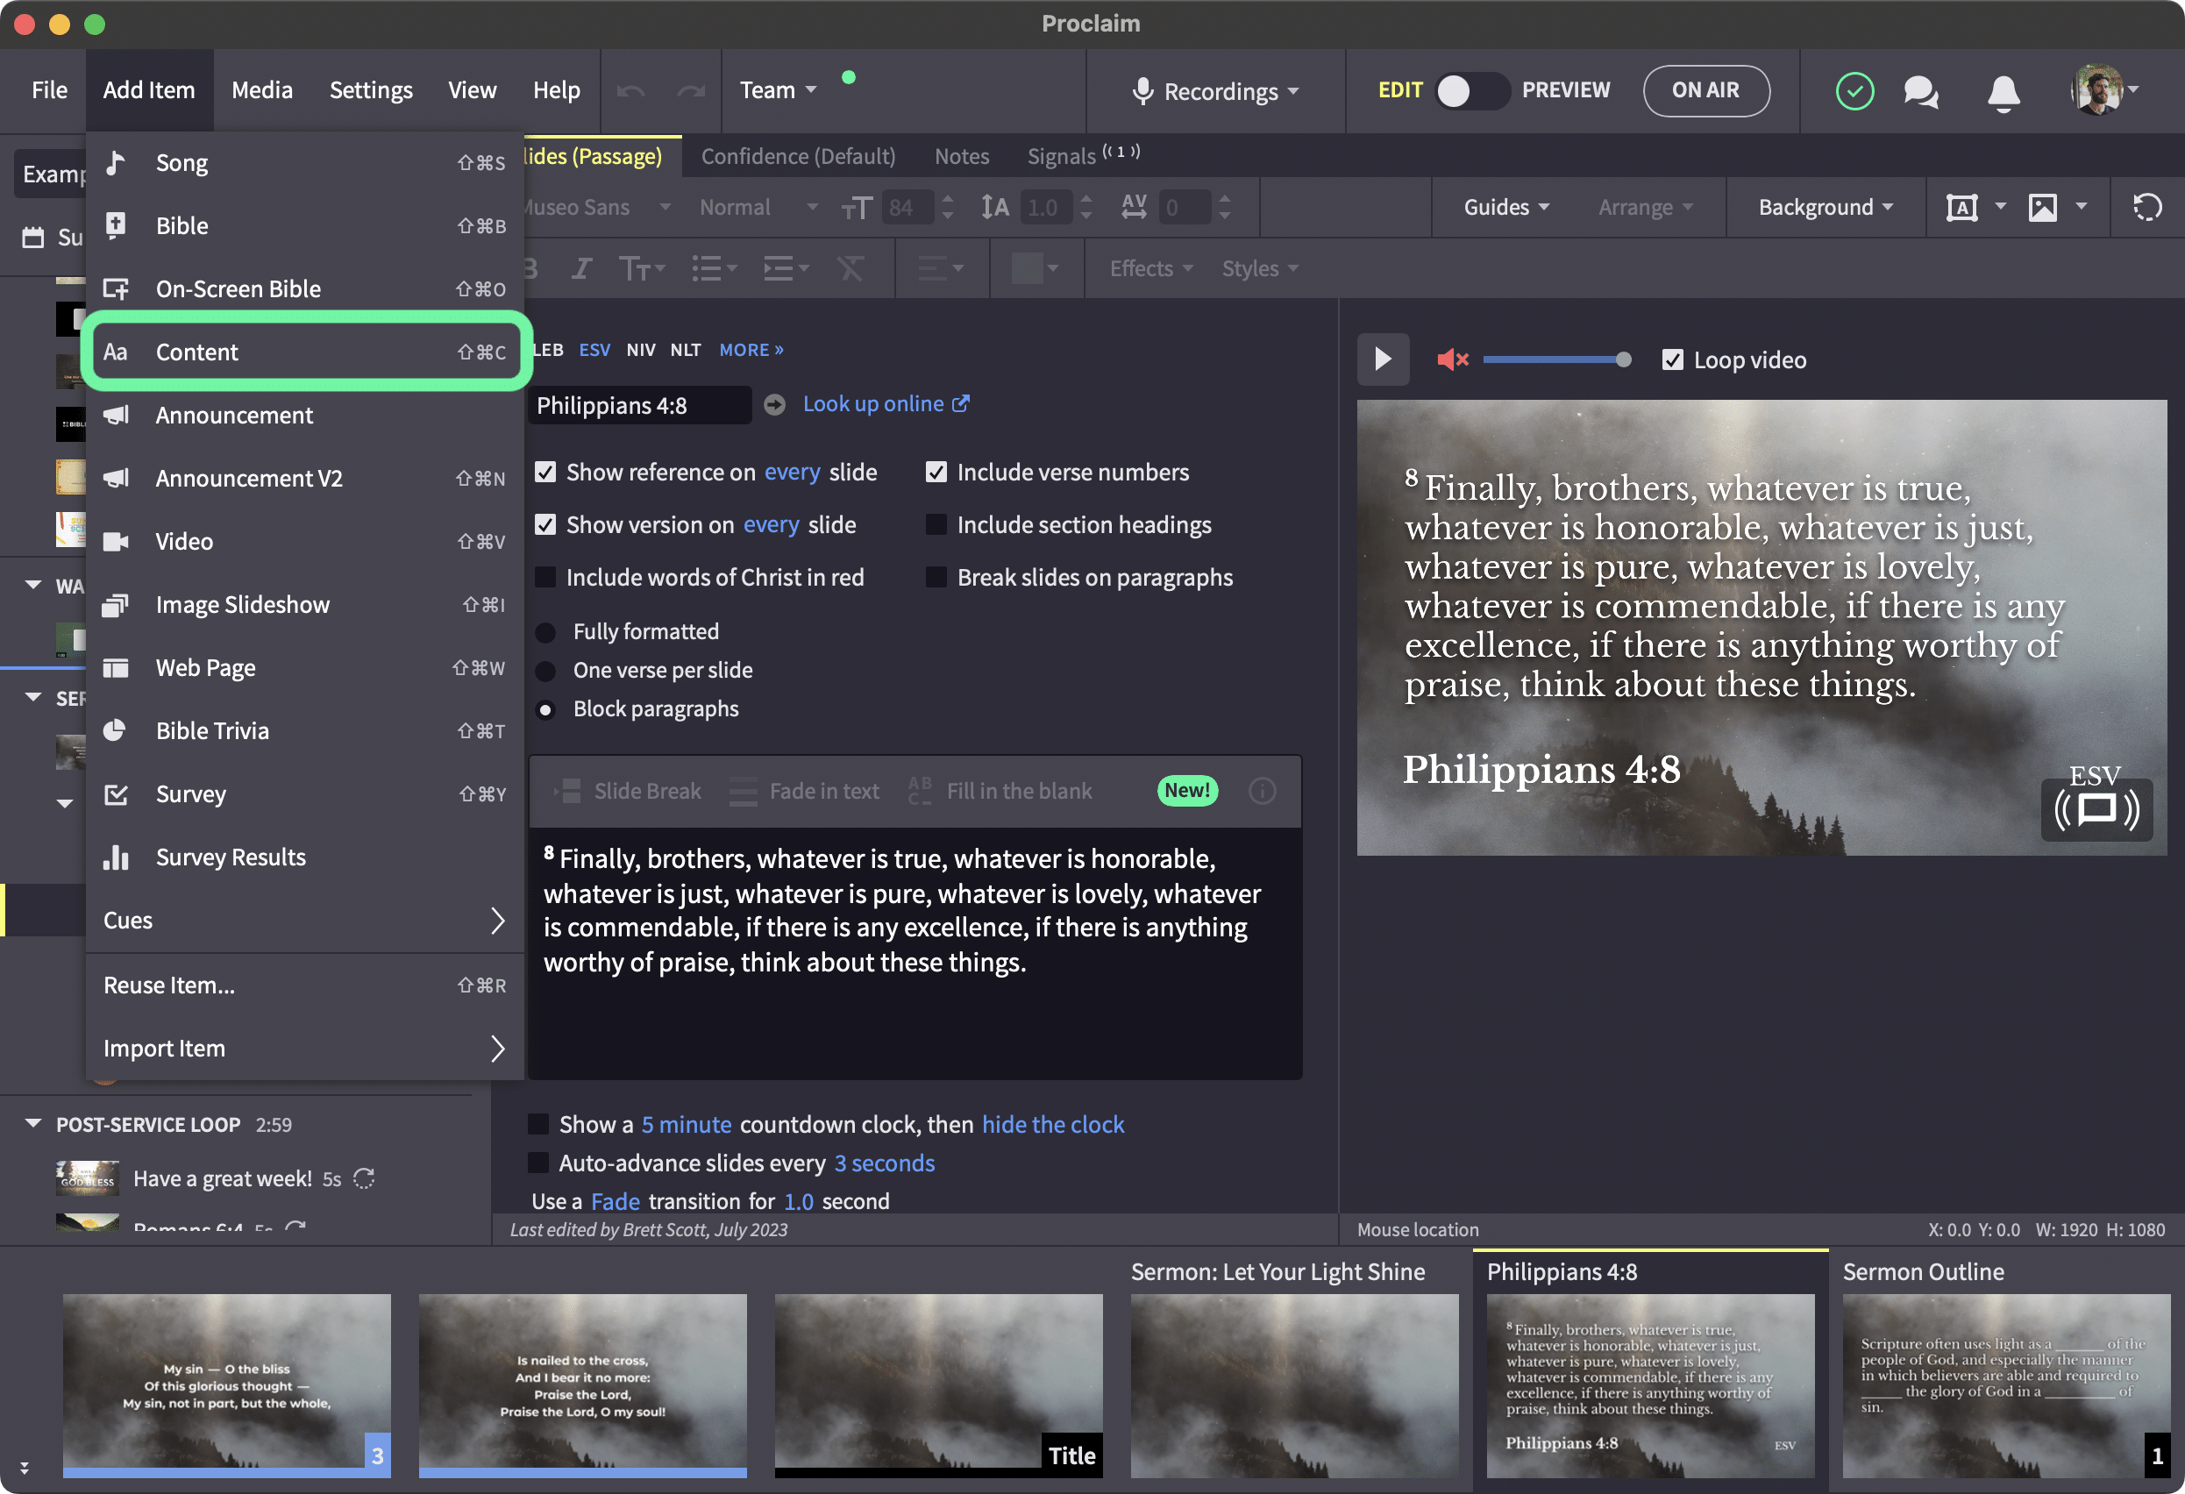Screen dimensions: 2185x1494
Task: Open the Recordings dropdown
Action: (x=1217, y=91)
